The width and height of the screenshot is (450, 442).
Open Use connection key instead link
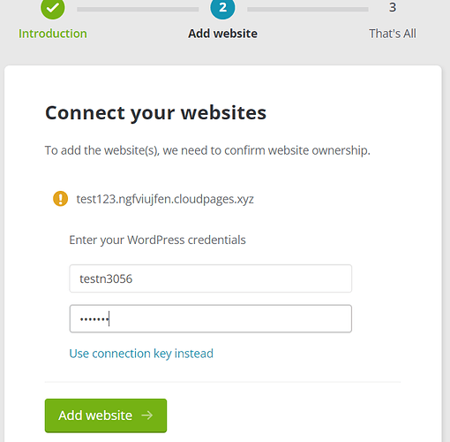click(141, 354)
